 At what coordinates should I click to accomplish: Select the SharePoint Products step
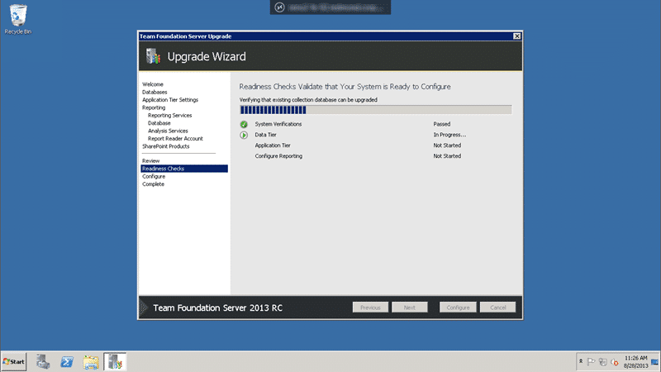coord(166,146)
